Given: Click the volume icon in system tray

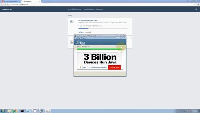Looking at the screenshot, I should (x=184, y=111).
